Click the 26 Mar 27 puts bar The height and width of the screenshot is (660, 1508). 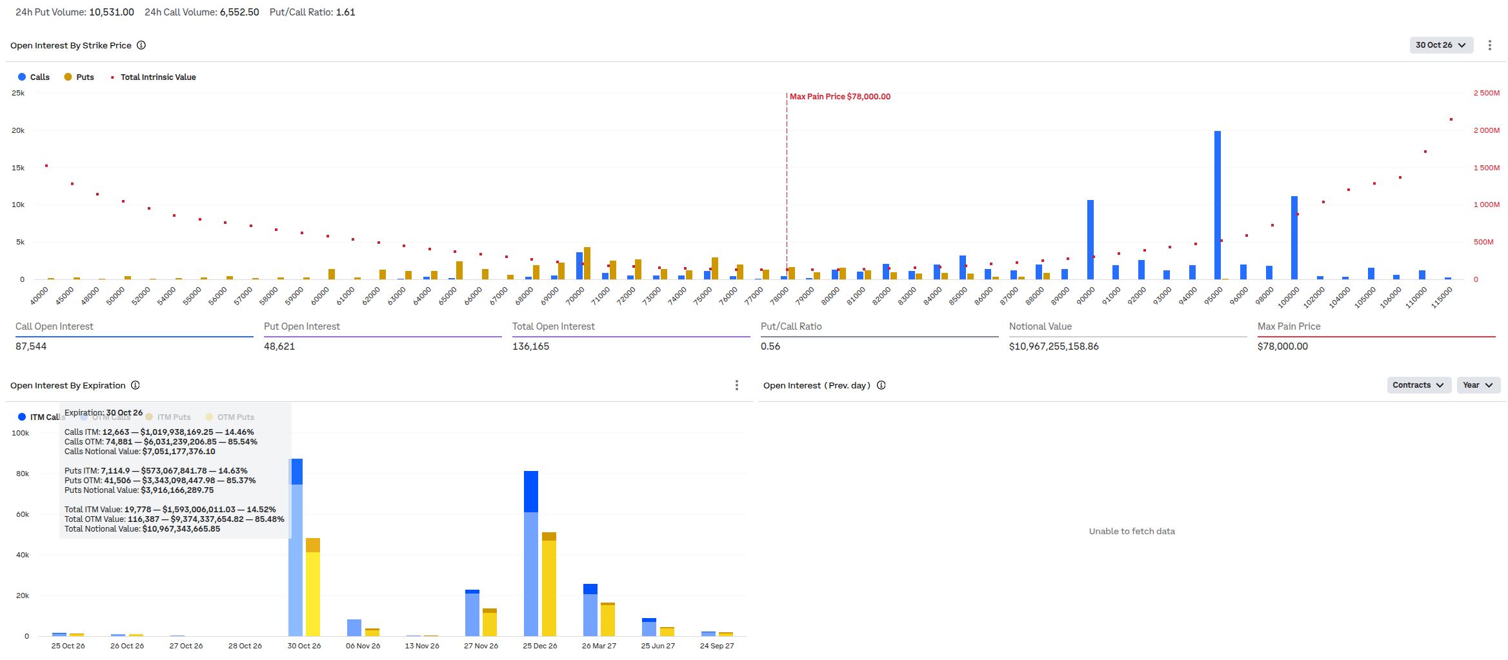click(x=608, y=619)
